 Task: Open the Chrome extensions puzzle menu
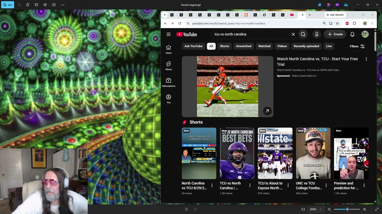(355, 23)
